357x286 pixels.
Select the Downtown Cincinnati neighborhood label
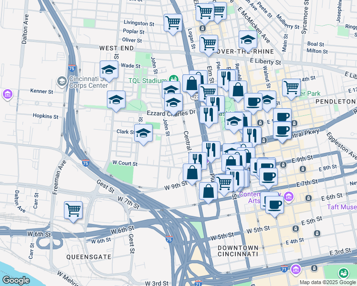point(238,251)
